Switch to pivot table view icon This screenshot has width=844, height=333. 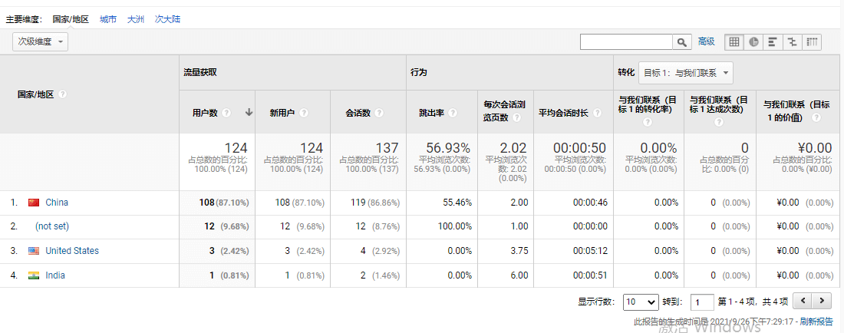[812, 42]
